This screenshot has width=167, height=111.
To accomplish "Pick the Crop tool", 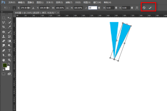I will 4,27.
